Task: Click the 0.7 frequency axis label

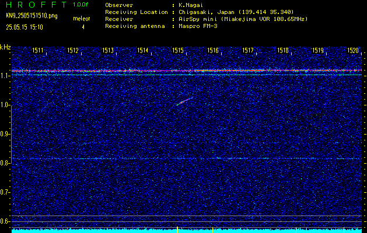Action: pos(5,192)
